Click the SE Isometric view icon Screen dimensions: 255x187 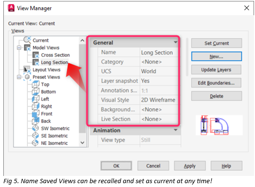[35, 136]
